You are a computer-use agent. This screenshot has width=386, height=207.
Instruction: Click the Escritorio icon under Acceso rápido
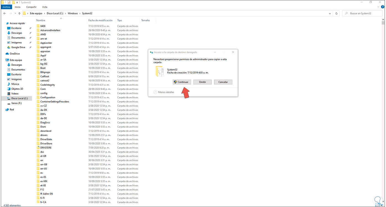[x=9, y=28]
